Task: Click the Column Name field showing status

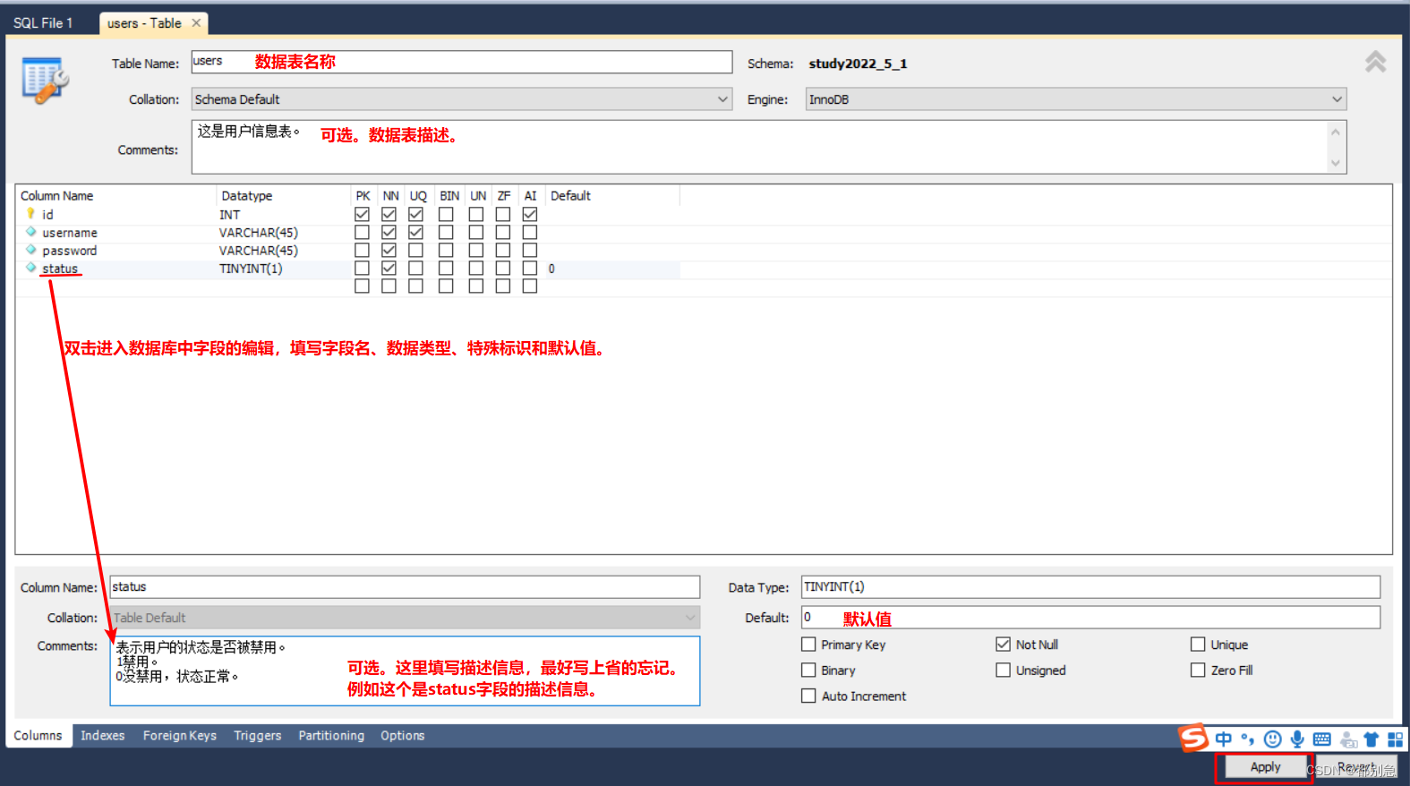Action: [405, 587]
